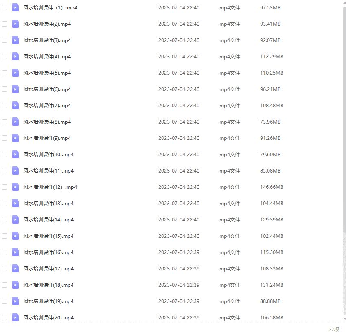The image size is (346, 332).
Task: Click file name 风水培训课件(11).mp4
Action: pos(48,171)
